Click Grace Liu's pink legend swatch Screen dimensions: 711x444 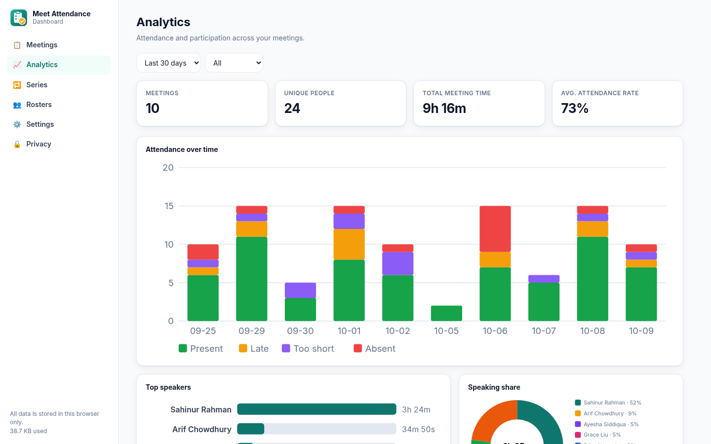click(578, 435)
